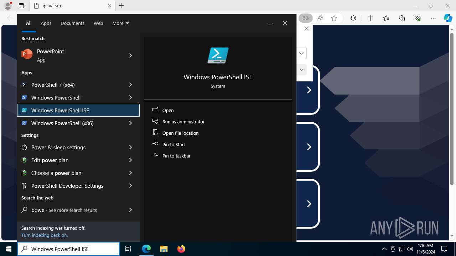
Task: Open Microsoft Edge from the taskbar
Action: coord(146,249)
